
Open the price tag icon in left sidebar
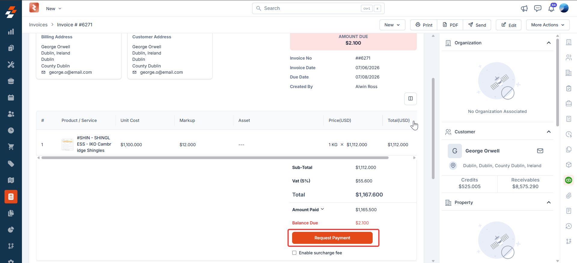coord(11,164)
